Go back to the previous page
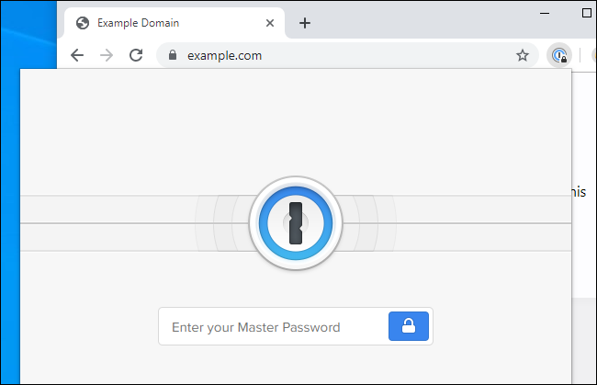 pyautogui.click(x=77, y=55)
